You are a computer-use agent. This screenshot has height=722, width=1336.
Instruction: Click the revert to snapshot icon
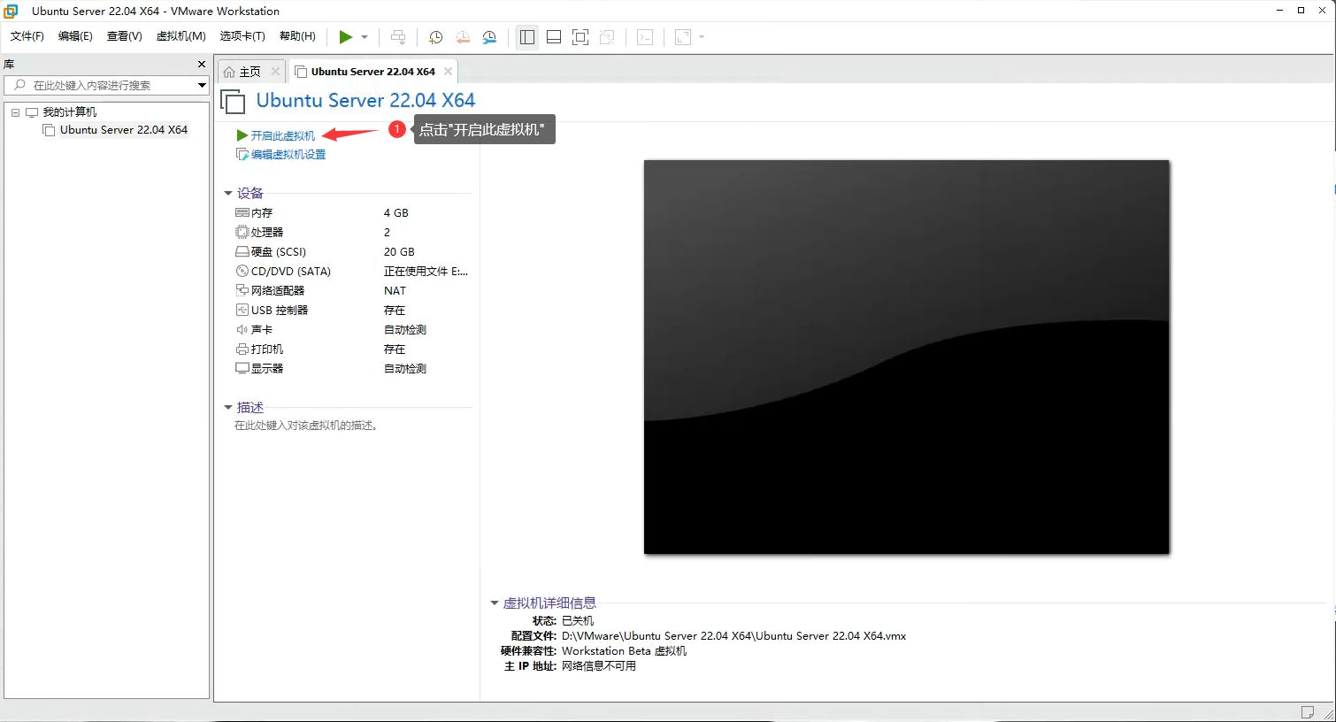[463, 37]
